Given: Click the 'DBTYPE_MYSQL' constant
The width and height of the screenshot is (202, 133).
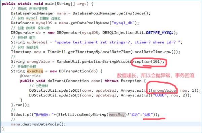Looking at the screenshot, I should click(x=160, y=33).
